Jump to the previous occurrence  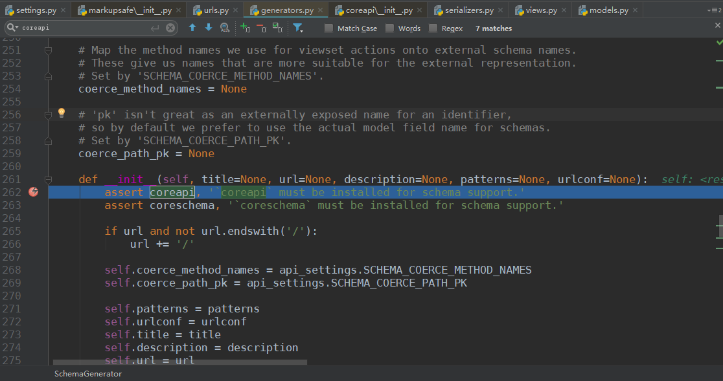tap(192, 28)
